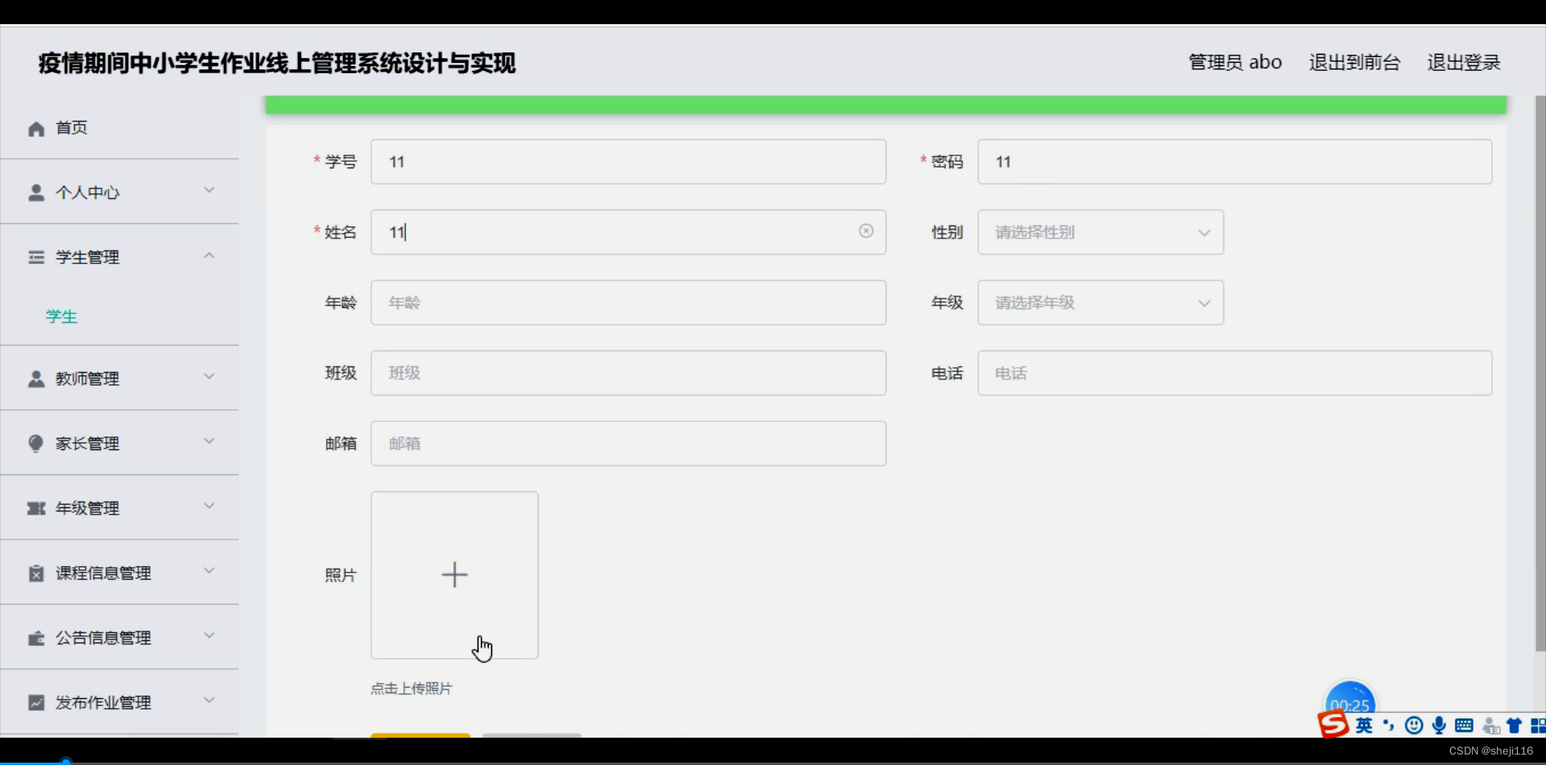Open Sogou emoji picker icon
This screenshot has height=765, width=1546.
(1414, 725)
